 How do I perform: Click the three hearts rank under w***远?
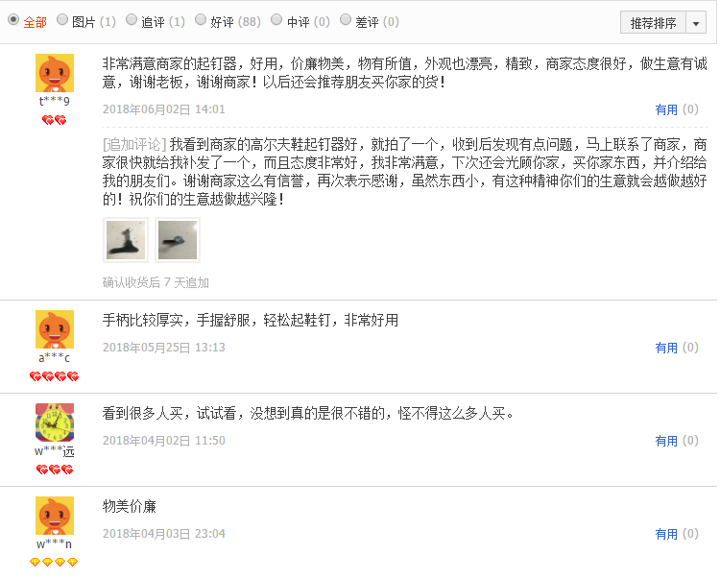pos(54,470)
